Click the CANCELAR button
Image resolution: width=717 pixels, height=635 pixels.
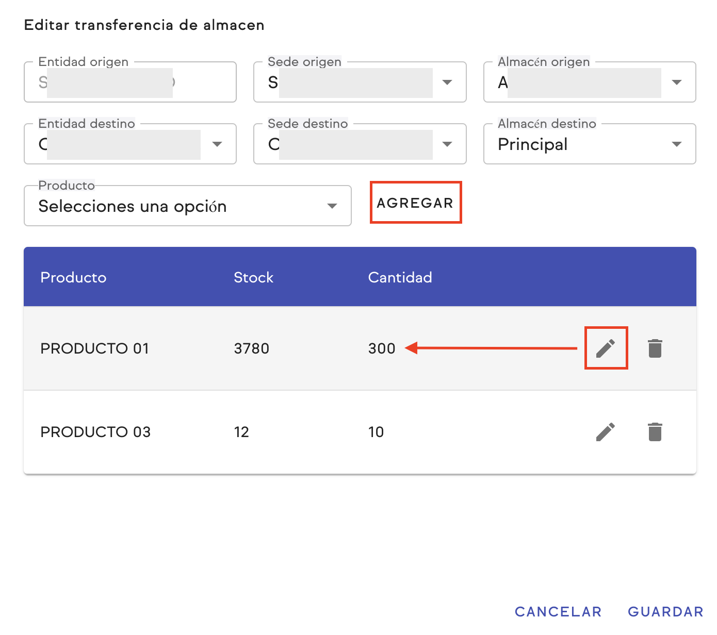pyautogui.click(x=558, y=612)
